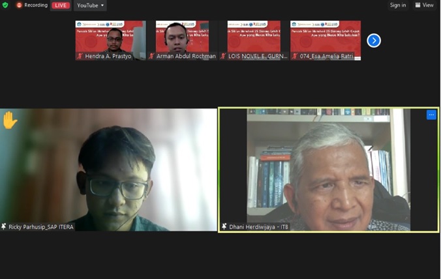Click the green encryption shield icon
Viewport: 441px width, 279px height.
pyautogui.click(x=5, y=5)
